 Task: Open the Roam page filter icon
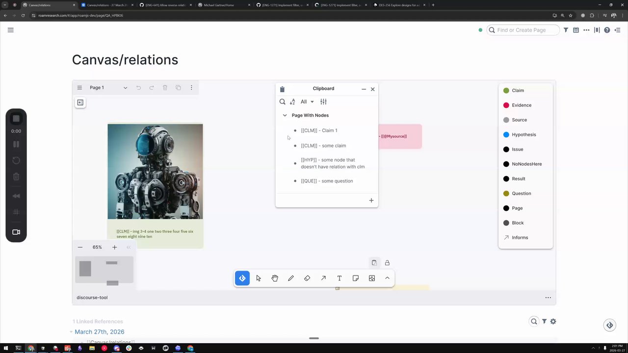(x=566, y=30)
